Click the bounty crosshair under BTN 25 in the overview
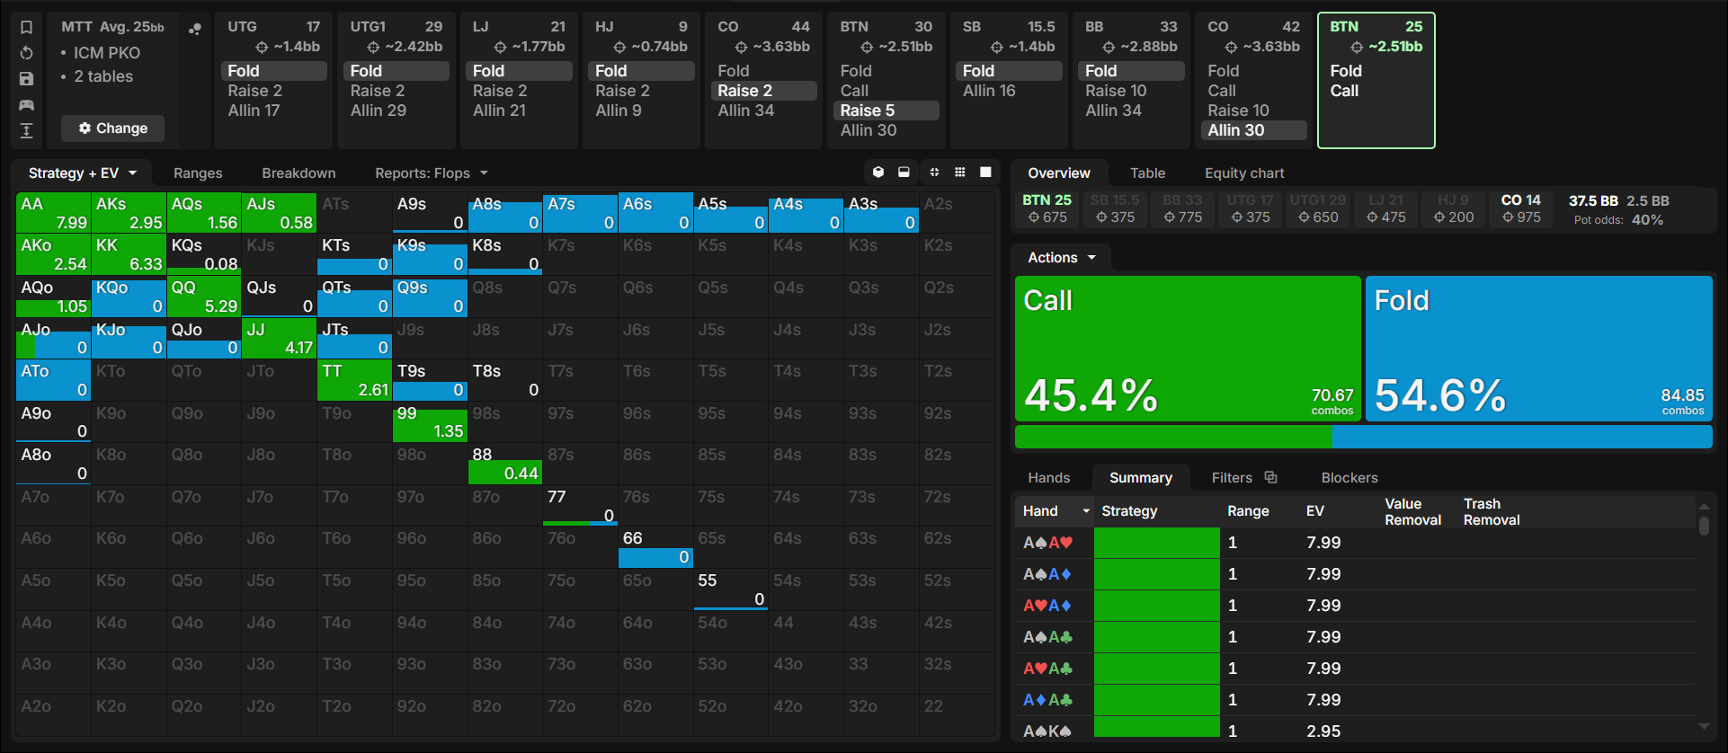 [x=1034, y=217]
